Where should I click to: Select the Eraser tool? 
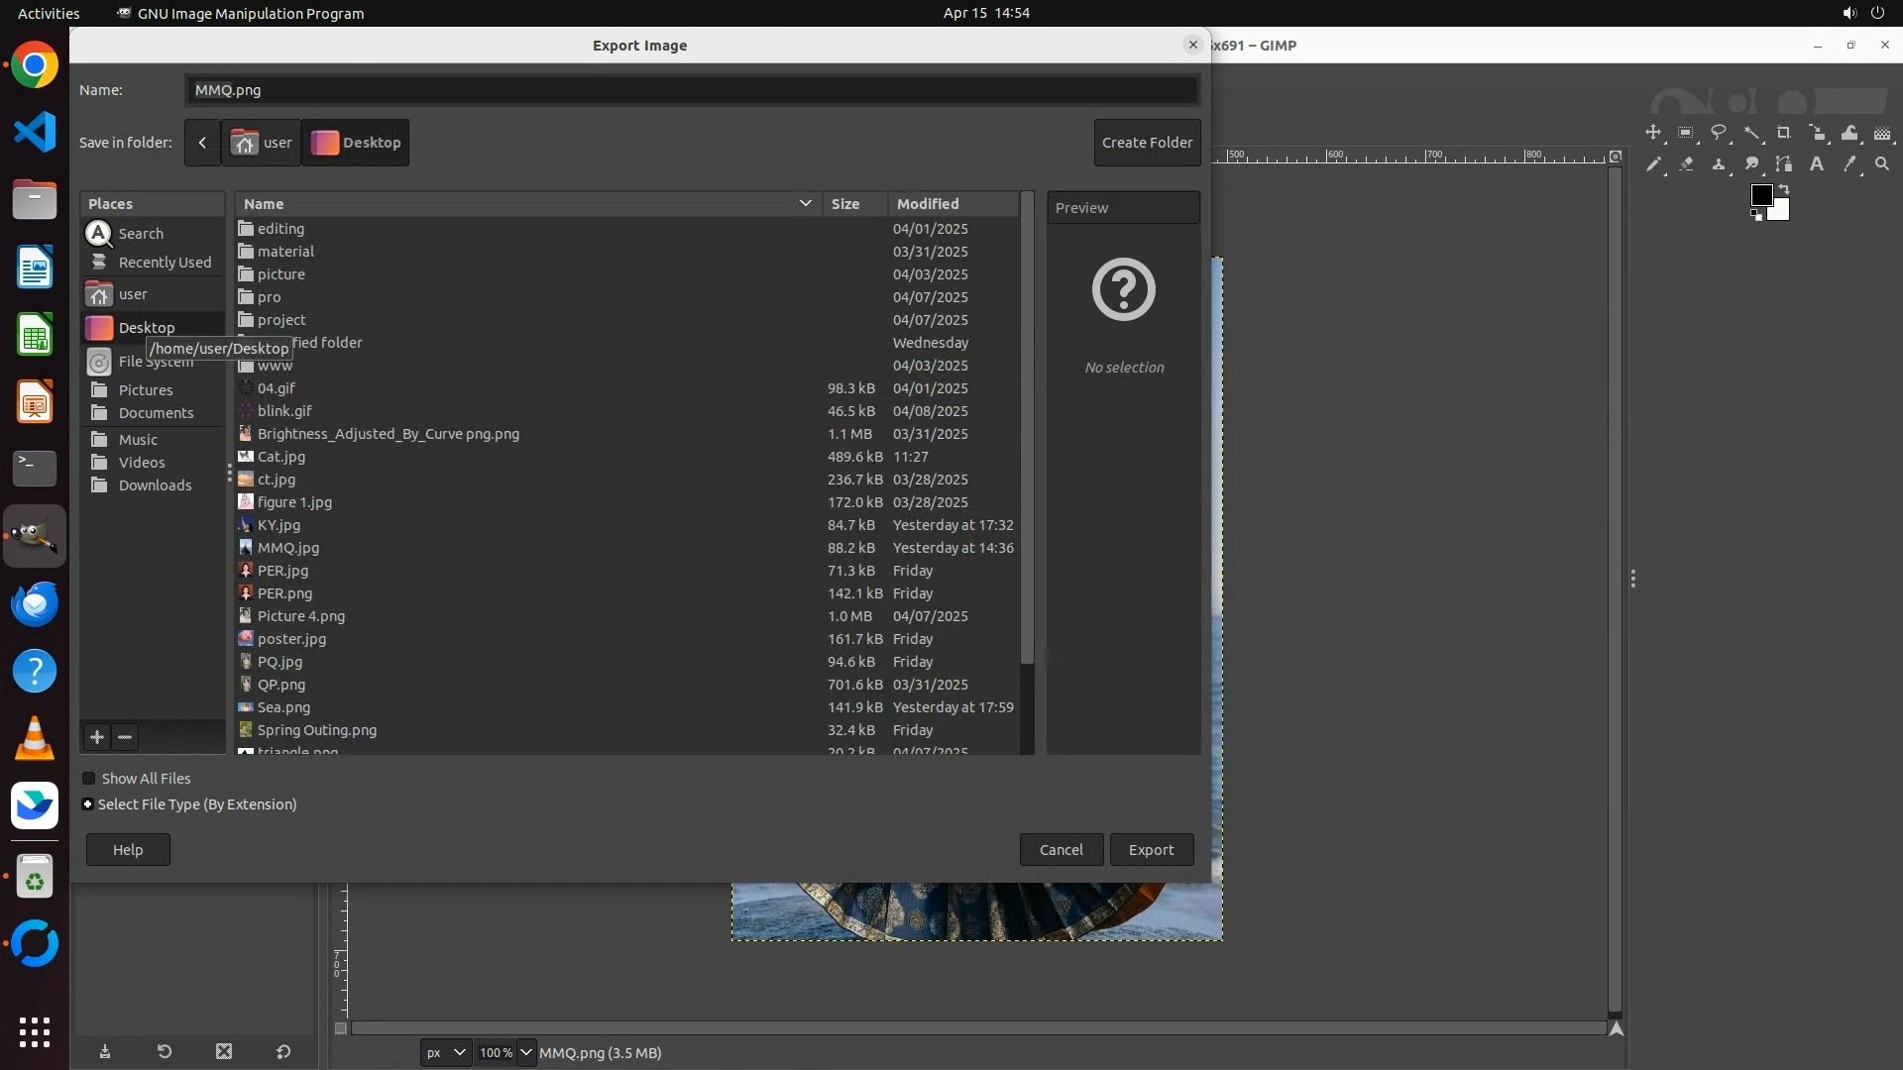(1686, 164)
